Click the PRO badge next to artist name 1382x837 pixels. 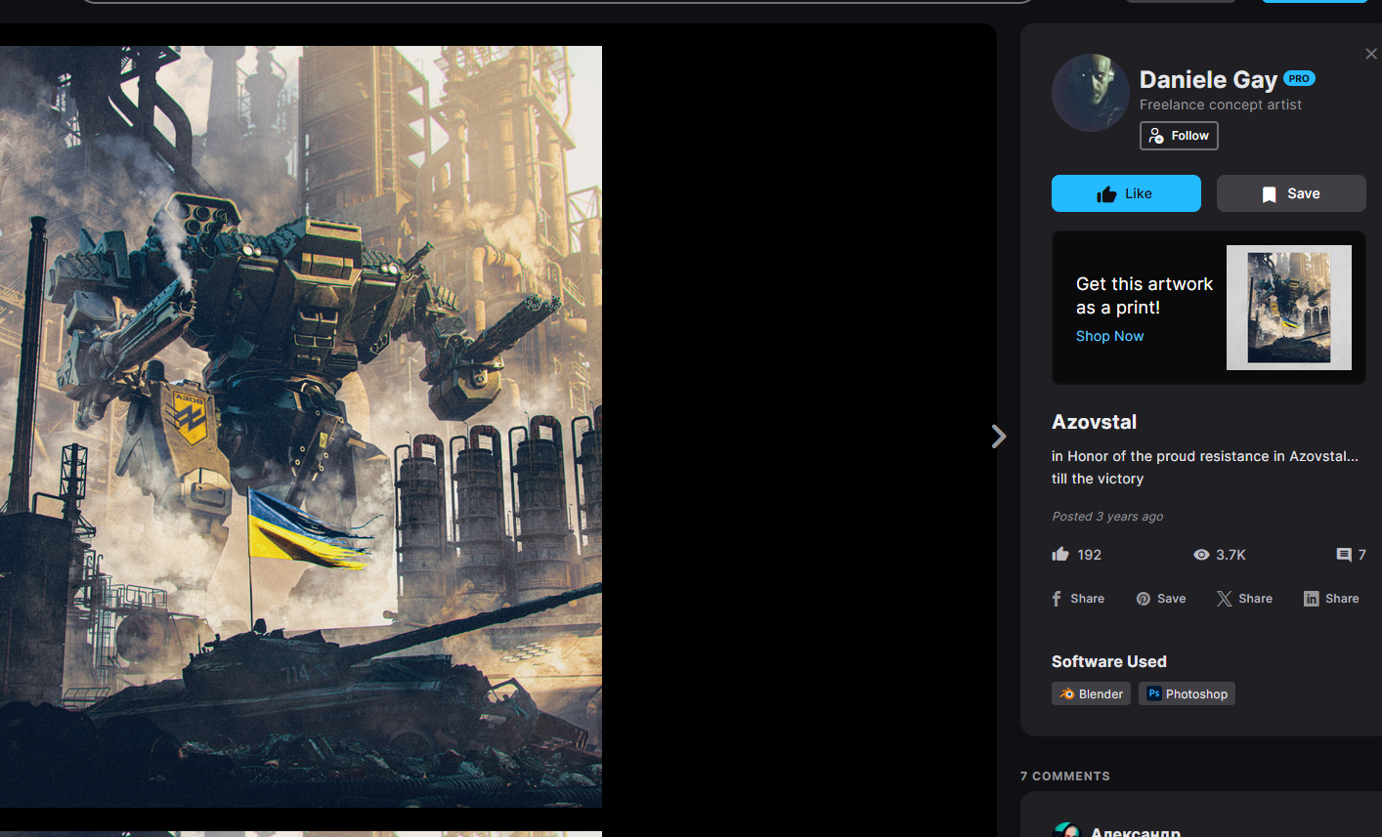tap(1299, 78)
